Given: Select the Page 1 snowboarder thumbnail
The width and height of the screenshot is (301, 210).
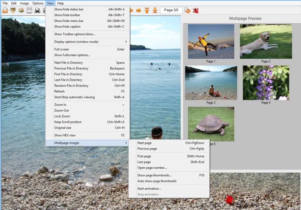Looking at the screenshot, I should tap(211, 42).
